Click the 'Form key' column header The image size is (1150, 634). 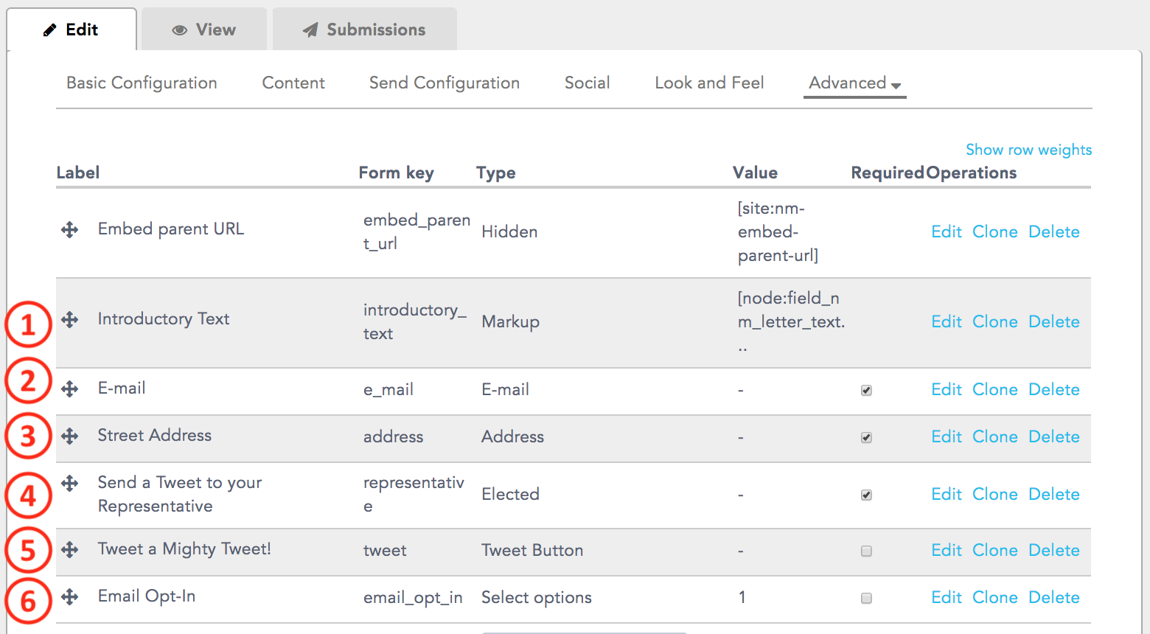pos(396,173)
